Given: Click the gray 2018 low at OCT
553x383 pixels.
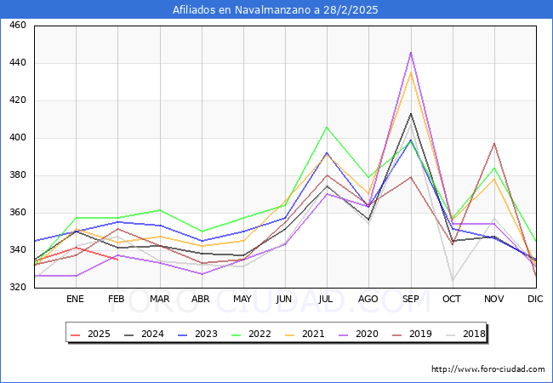Looking at the screenshot, I should coord(453,280).
